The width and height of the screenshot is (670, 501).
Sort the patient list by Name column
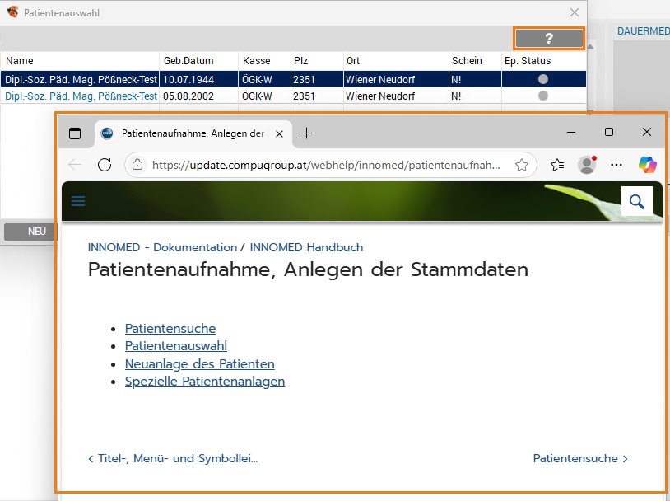[80, 61]
